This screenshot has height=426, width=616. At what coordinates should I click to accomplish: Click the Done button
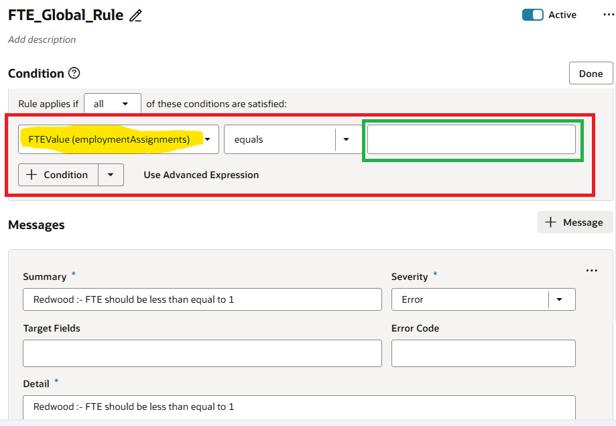coord(591,74)
